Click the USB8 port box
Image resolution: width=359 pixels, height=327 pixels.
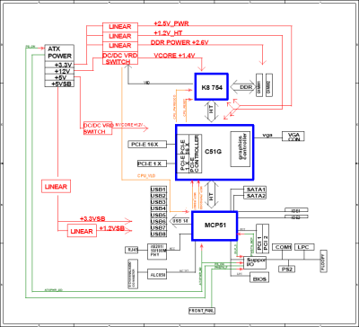pyautogui.click(x=159, y=234)
